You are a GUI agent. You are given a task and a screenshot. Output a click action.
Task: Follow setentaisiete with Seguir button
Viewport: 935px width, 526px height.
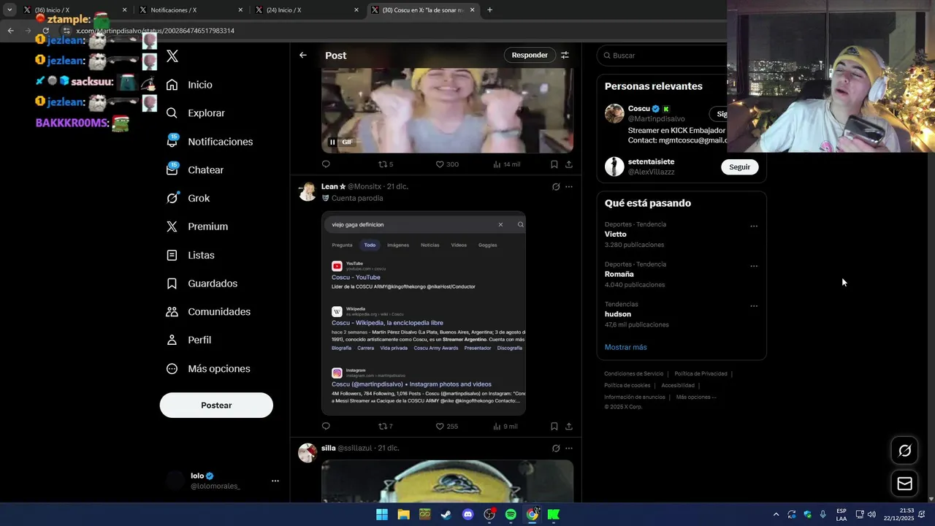[x=739, y=167]
